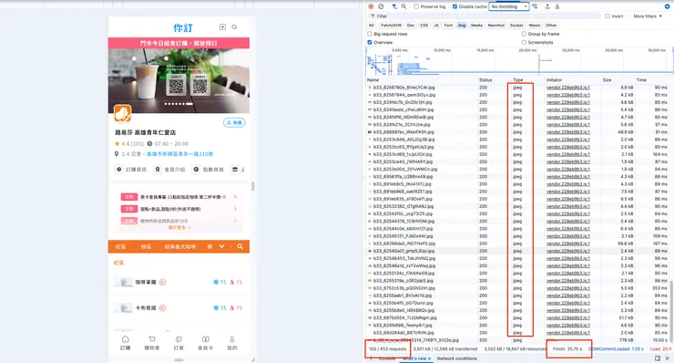This screenshot has height=363, width=674.
Task: Open network conditions wifi icon
Action: point(535,6)
